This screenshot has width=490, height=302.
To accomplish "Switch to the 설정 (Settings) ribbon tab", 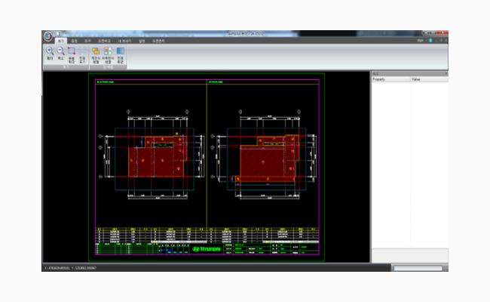I will pyautogui.click(x=142, y=41).
